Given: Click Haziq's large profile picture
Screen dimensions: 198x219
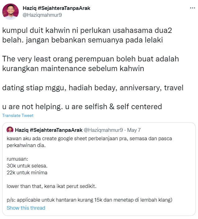Looking at the screenshot, I should click(x=10, y=11).
